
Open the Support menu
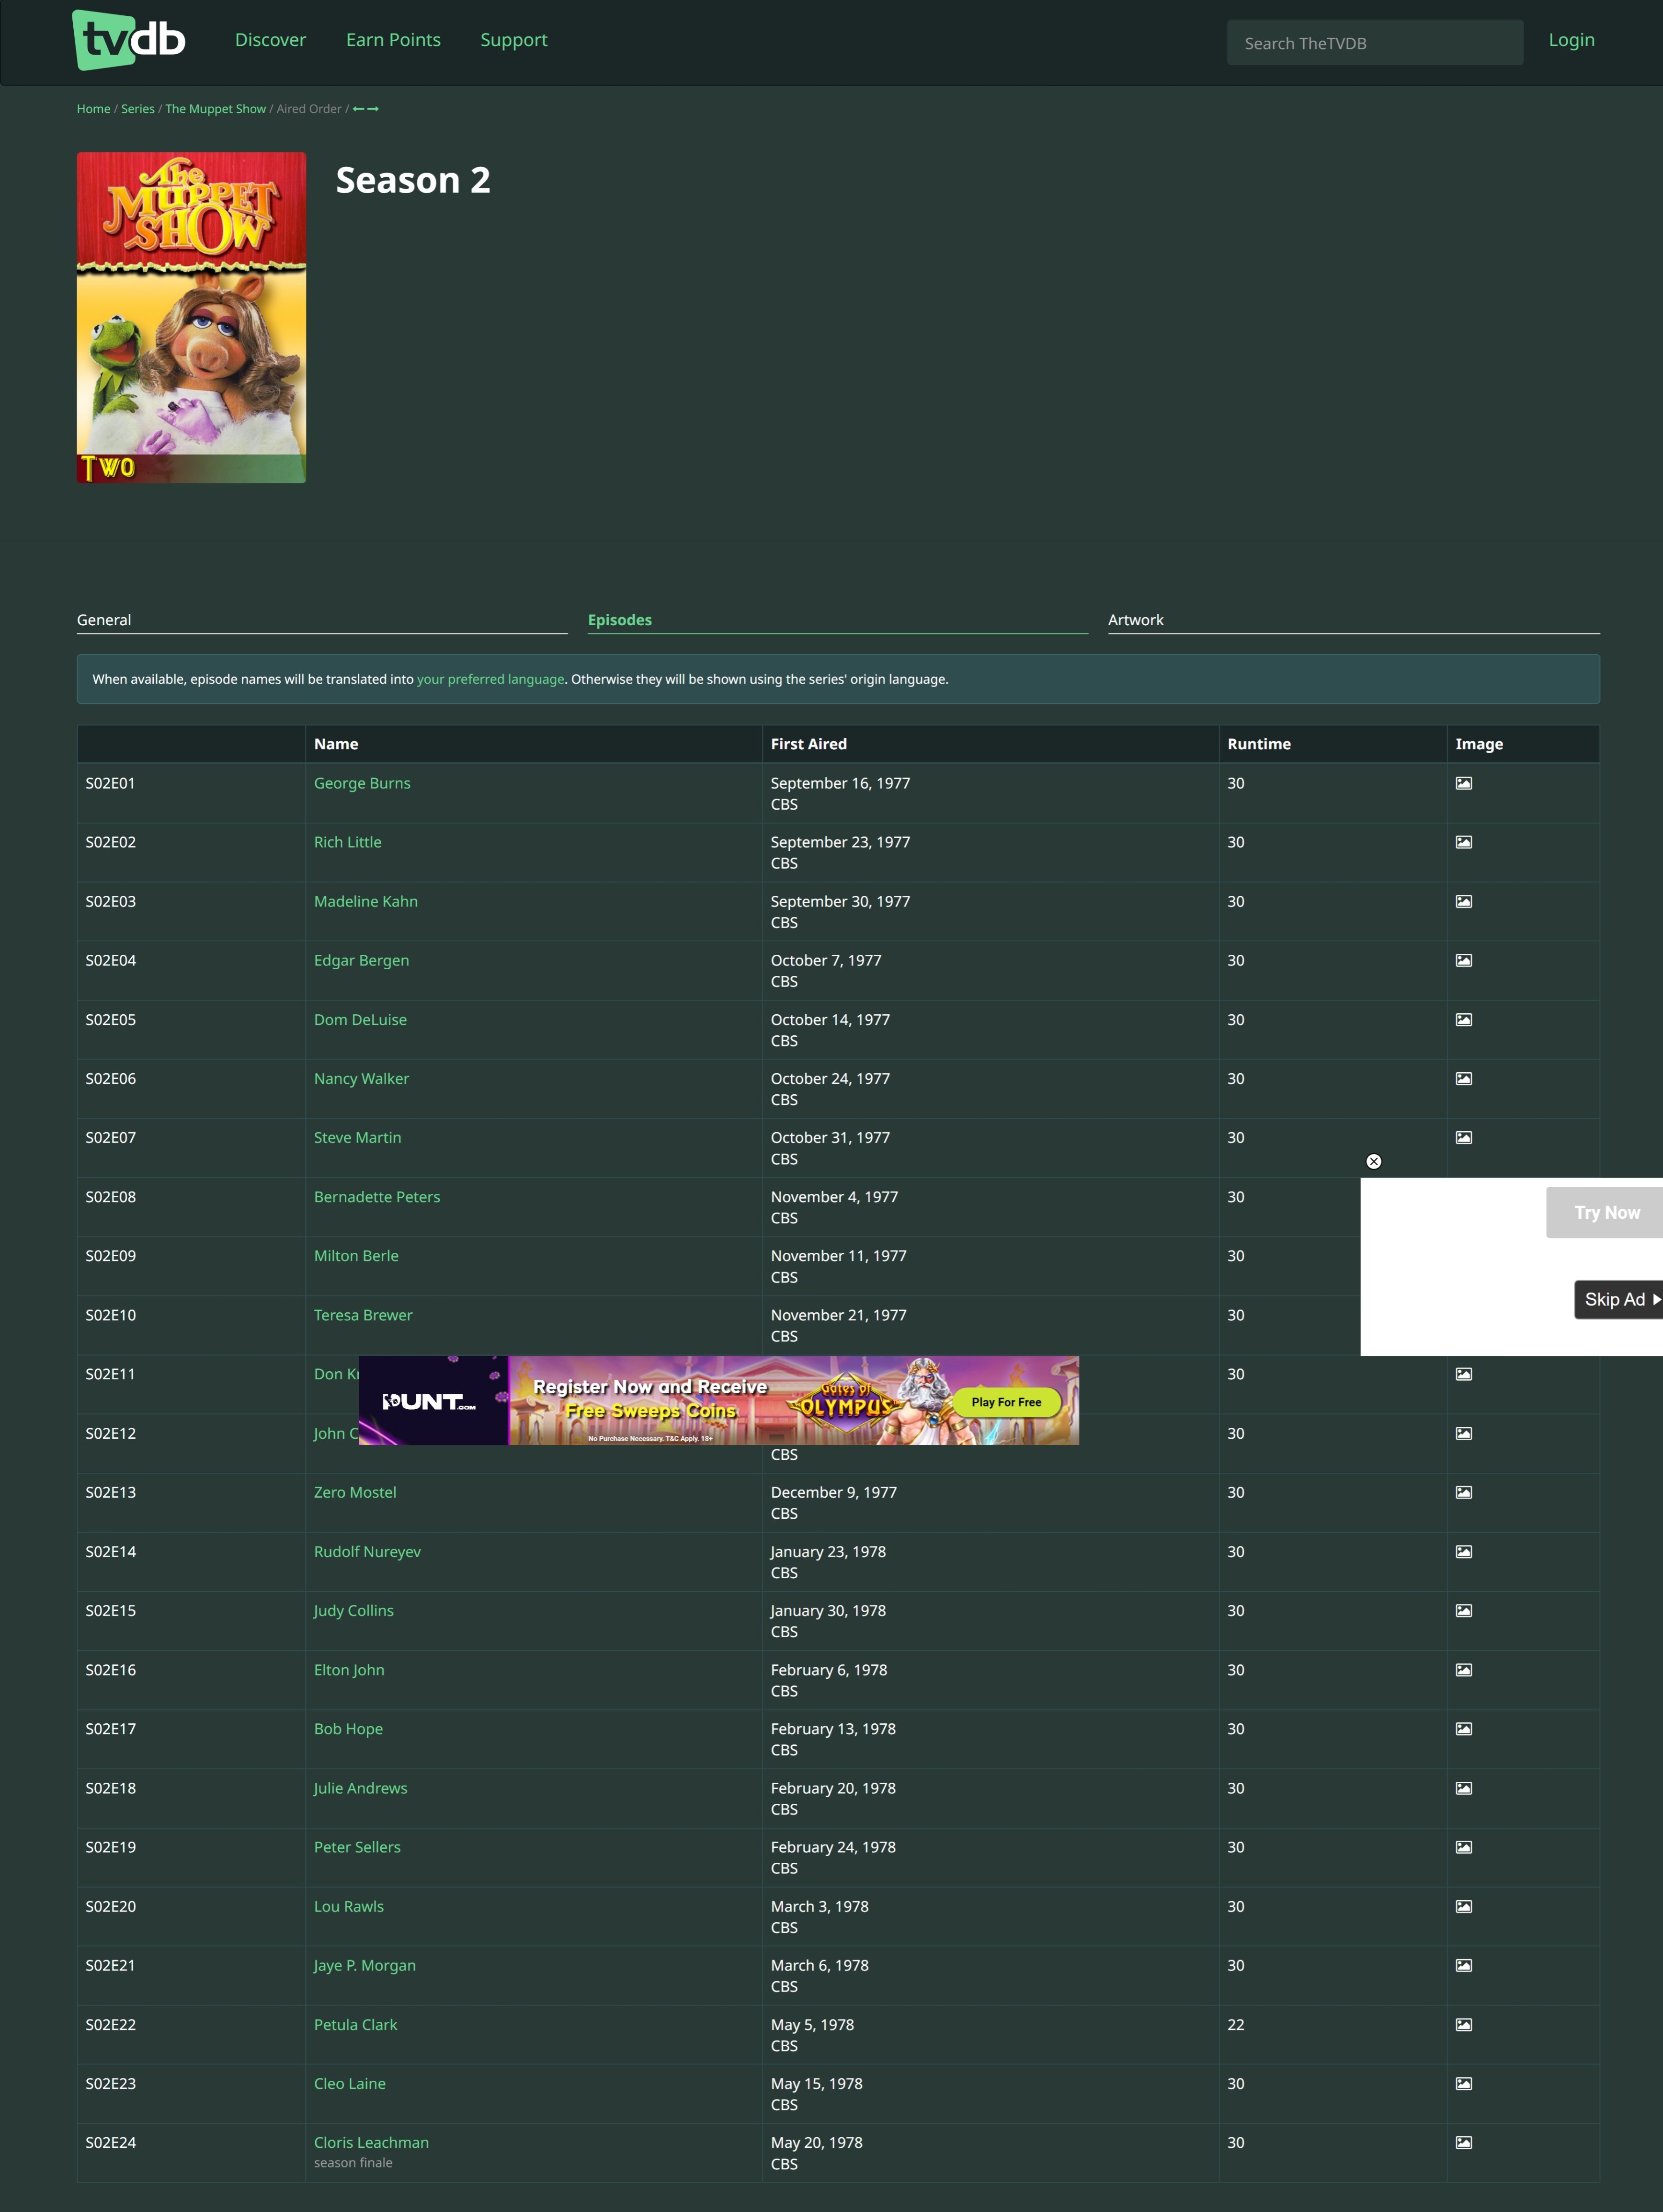[513, 40]
